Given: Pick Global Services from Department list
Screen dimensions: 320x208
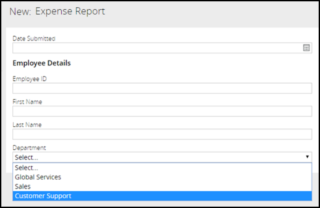Looking at the screenshot, I should pyautogui.click(x=38, y=177).
